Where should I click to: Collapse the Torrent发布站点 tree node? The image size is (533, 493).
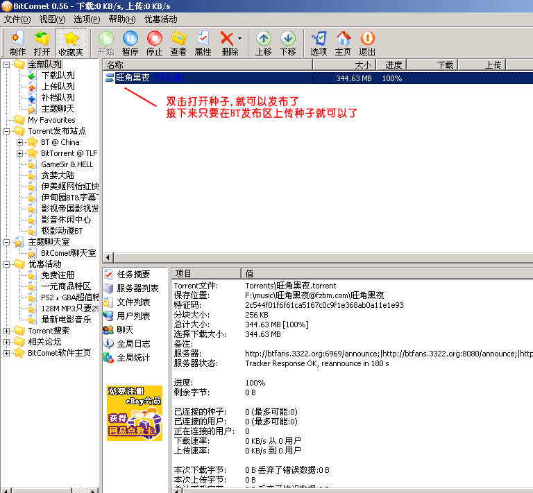point(6,131)
